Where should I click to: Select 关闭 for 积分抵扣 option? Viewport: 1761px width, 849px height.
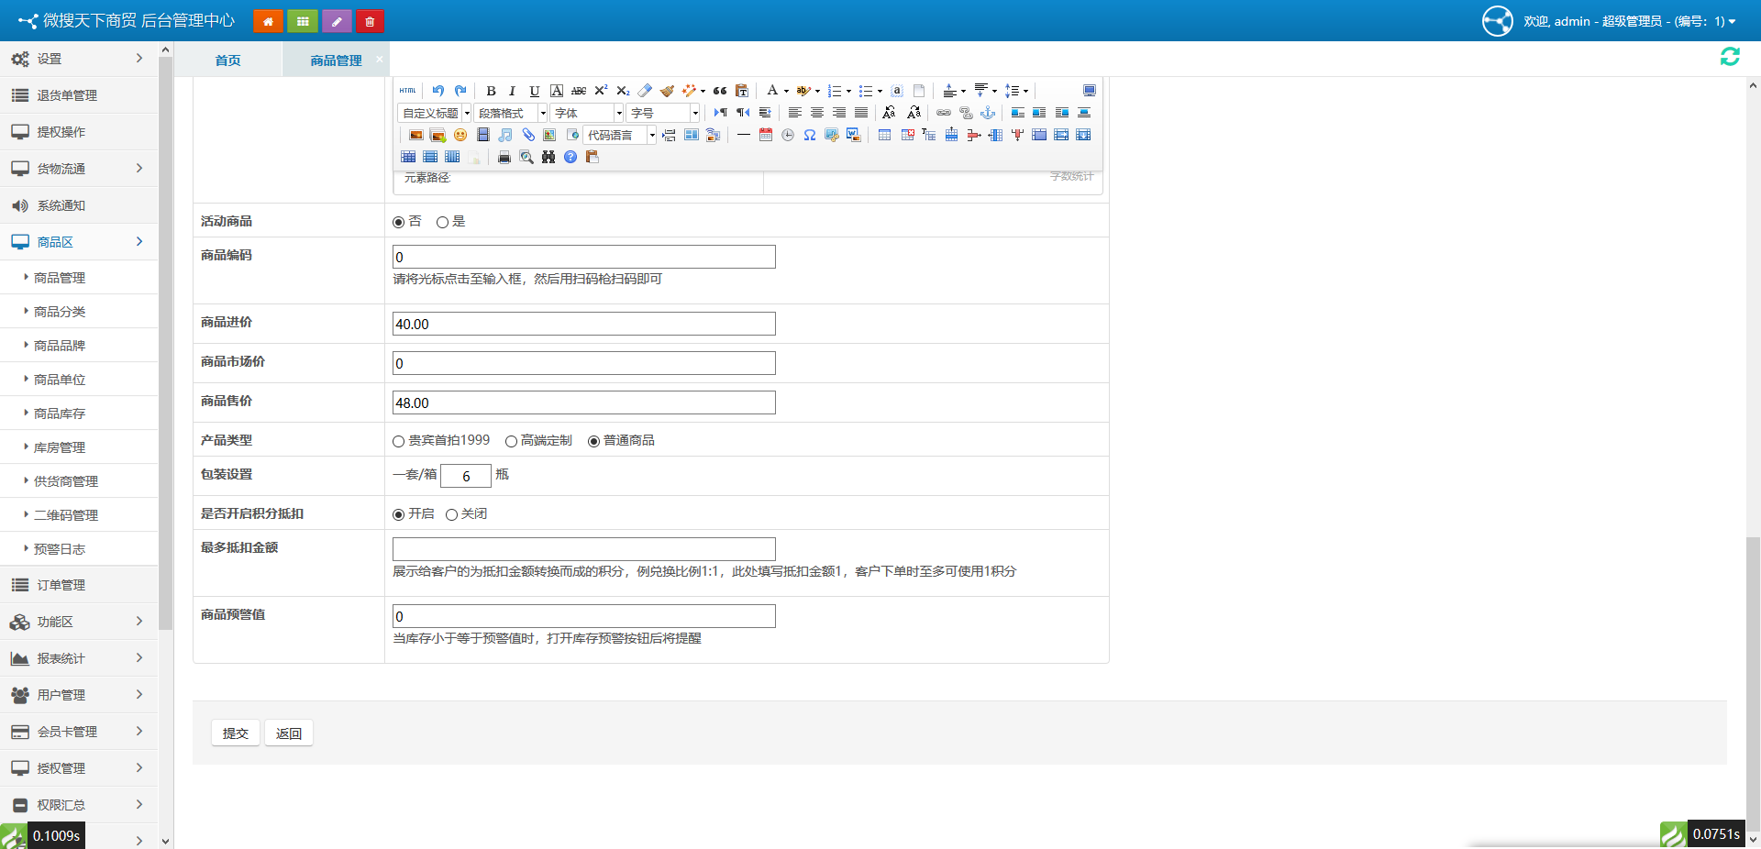452,514
